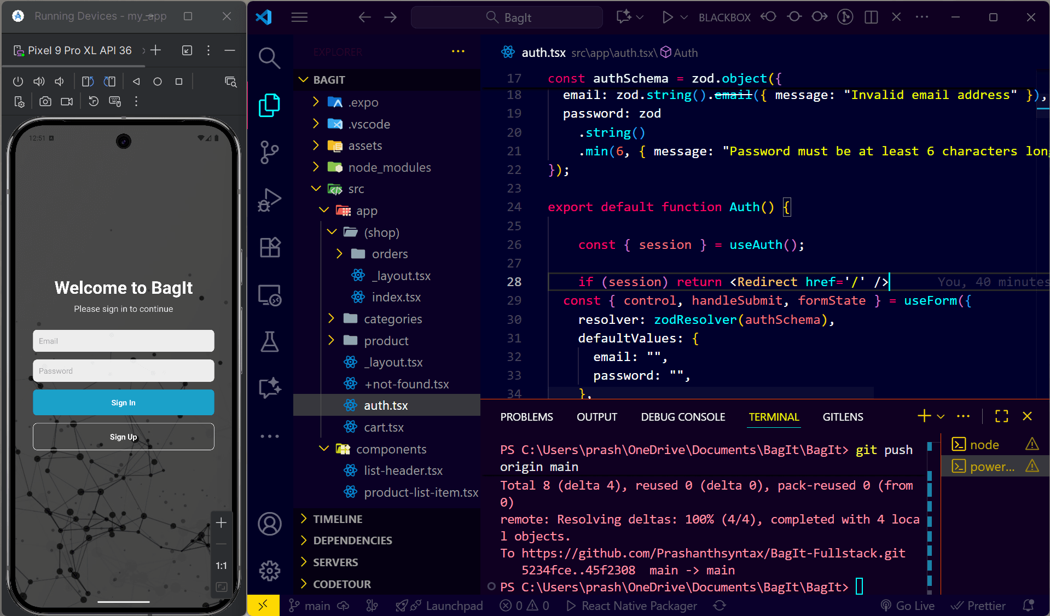Open notifications bell in status bar
The width and height of the screenshot is (1050, 616).
tap(1029, 606)
